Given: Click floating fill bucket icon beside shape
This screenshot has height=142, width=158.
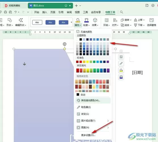Looking at the screenshot, I should coord(121,70).
